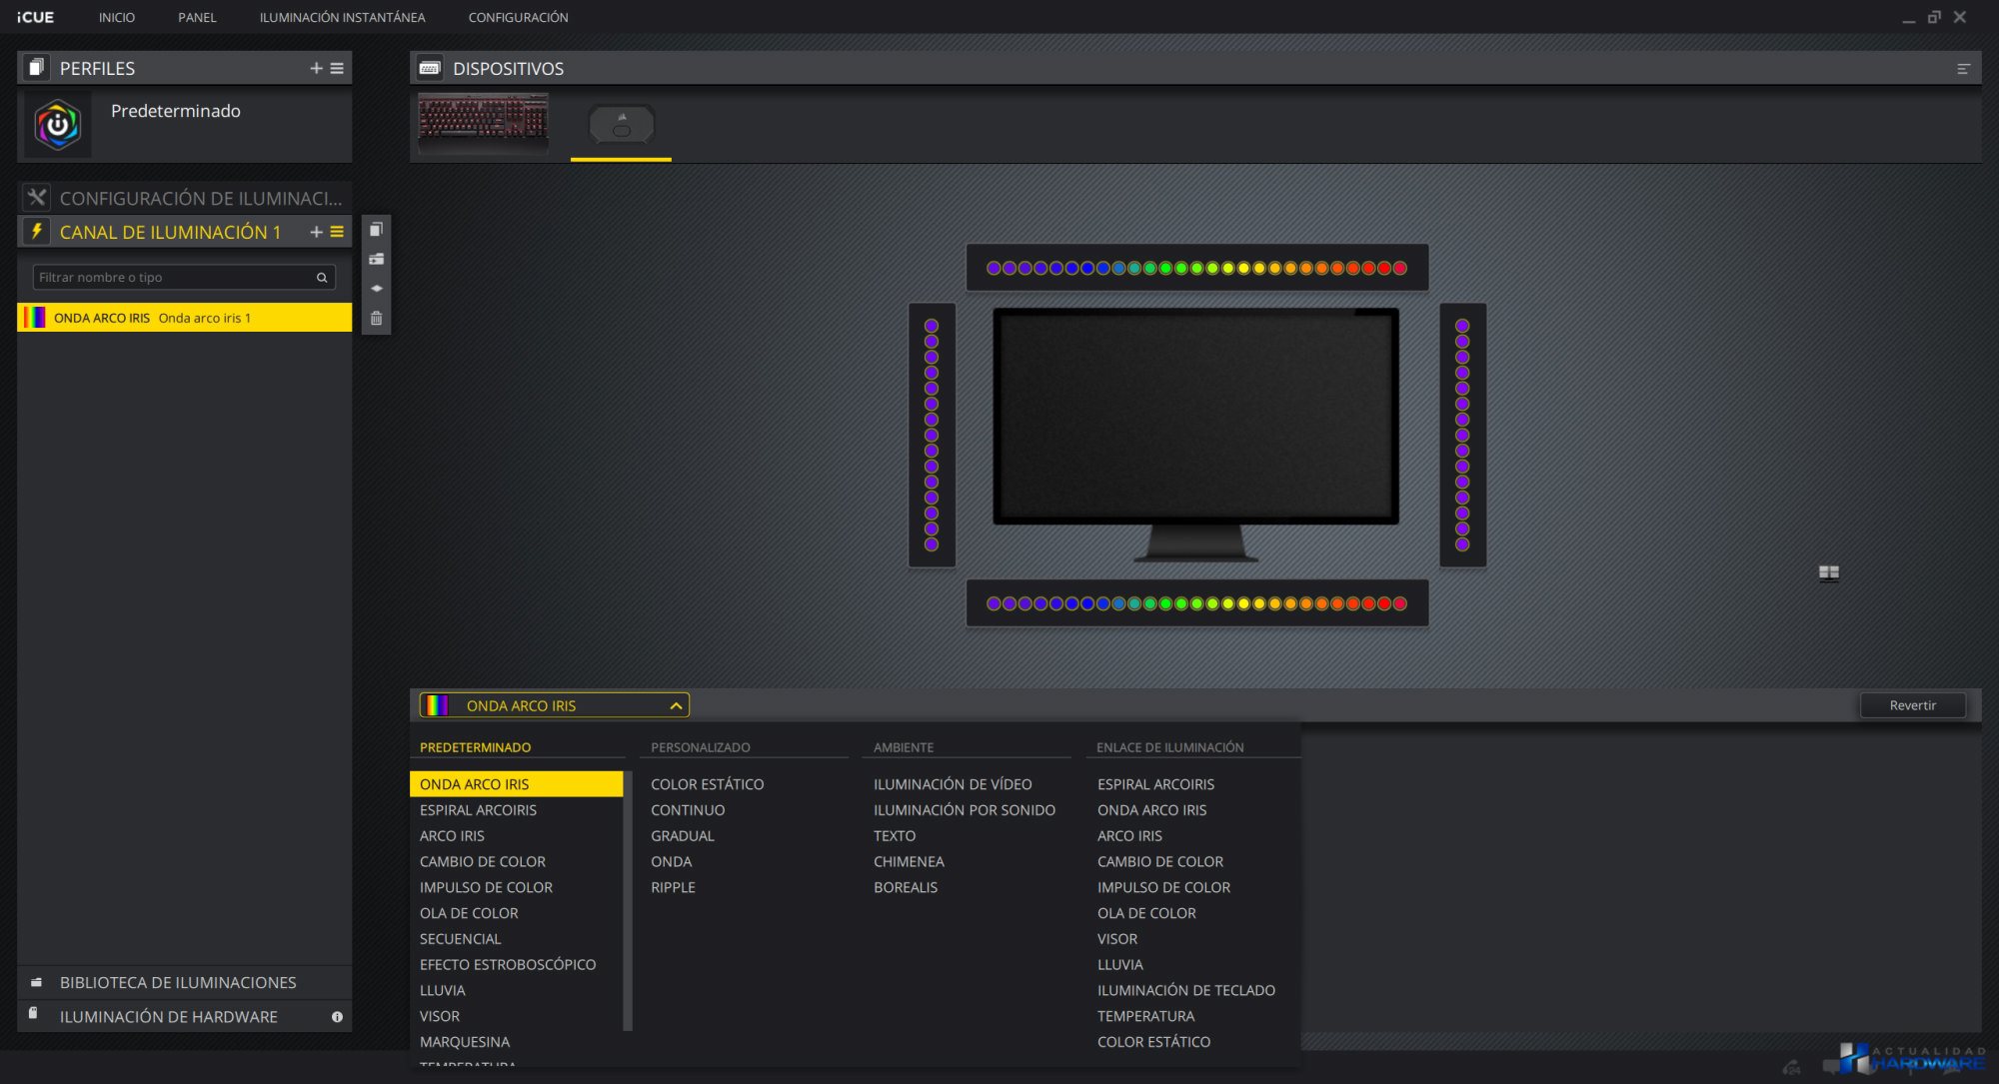
Task: Open the Canal de Iluminación 1 hamburger menu
Action: pyautogui.click(x=337, y=232)
